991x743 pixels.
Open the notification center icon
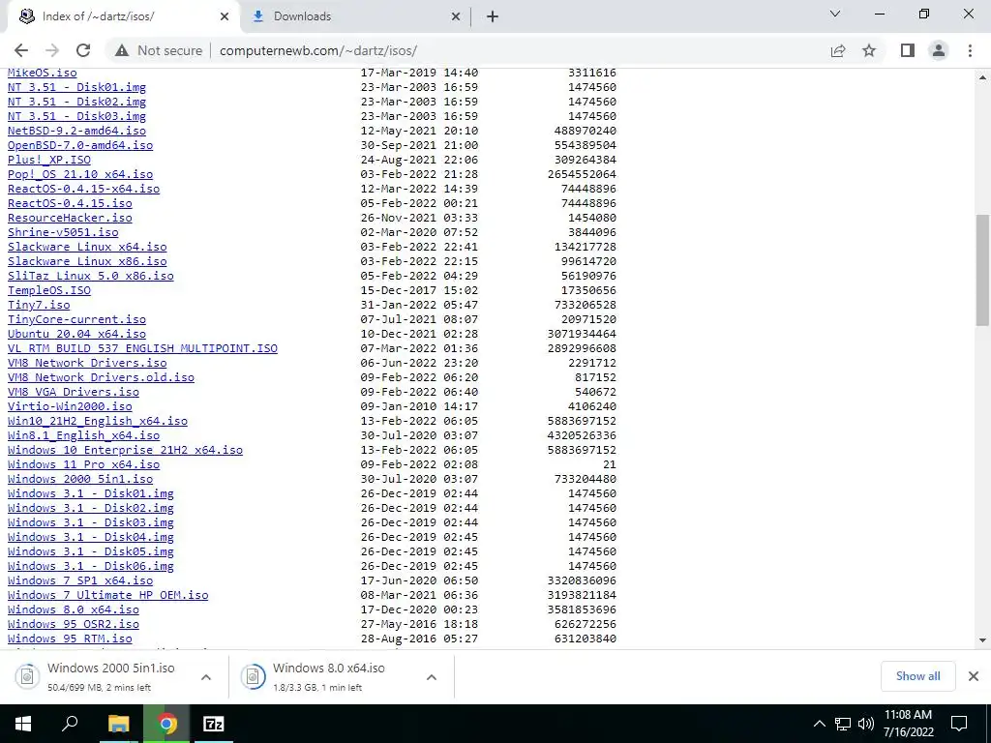click(959, 724)
